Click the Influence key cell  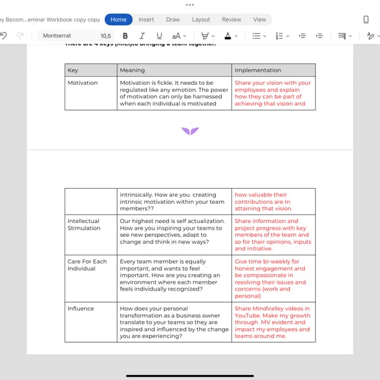pyautogui.click(x=91, y=322)
